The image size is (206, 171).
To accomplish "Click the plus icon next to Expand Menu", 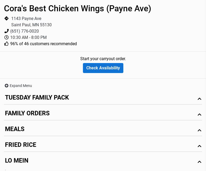I will pos(7,86).
